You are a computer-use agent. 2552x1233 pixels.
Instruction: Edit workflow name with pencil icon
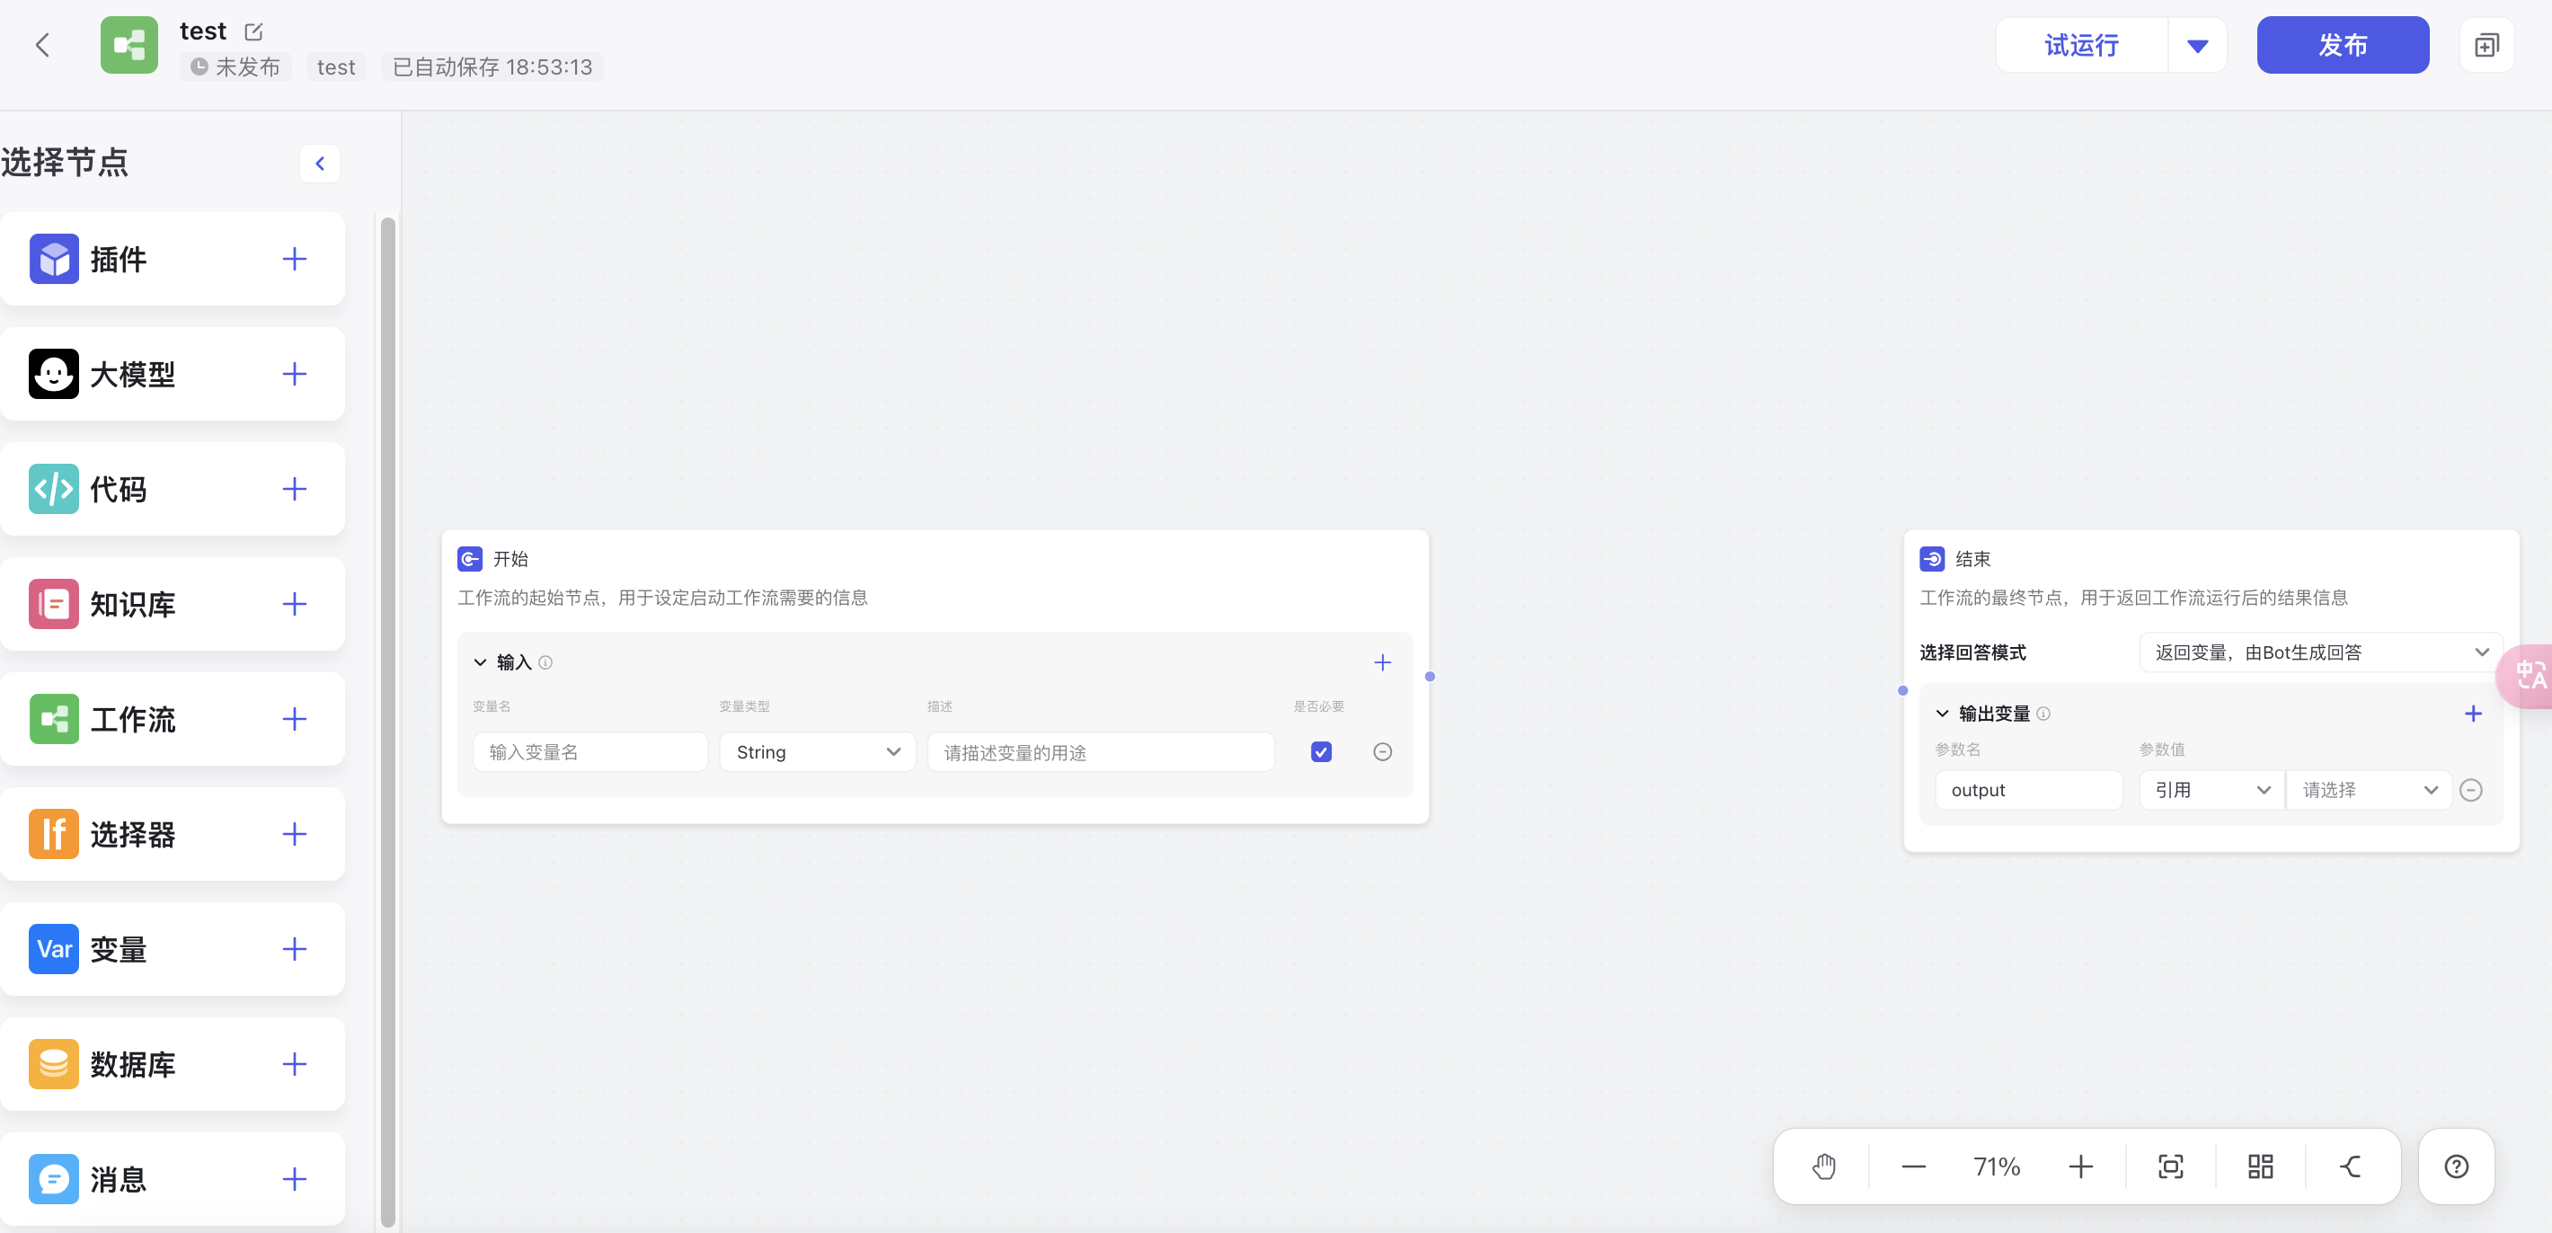click(x=253, y=31)
